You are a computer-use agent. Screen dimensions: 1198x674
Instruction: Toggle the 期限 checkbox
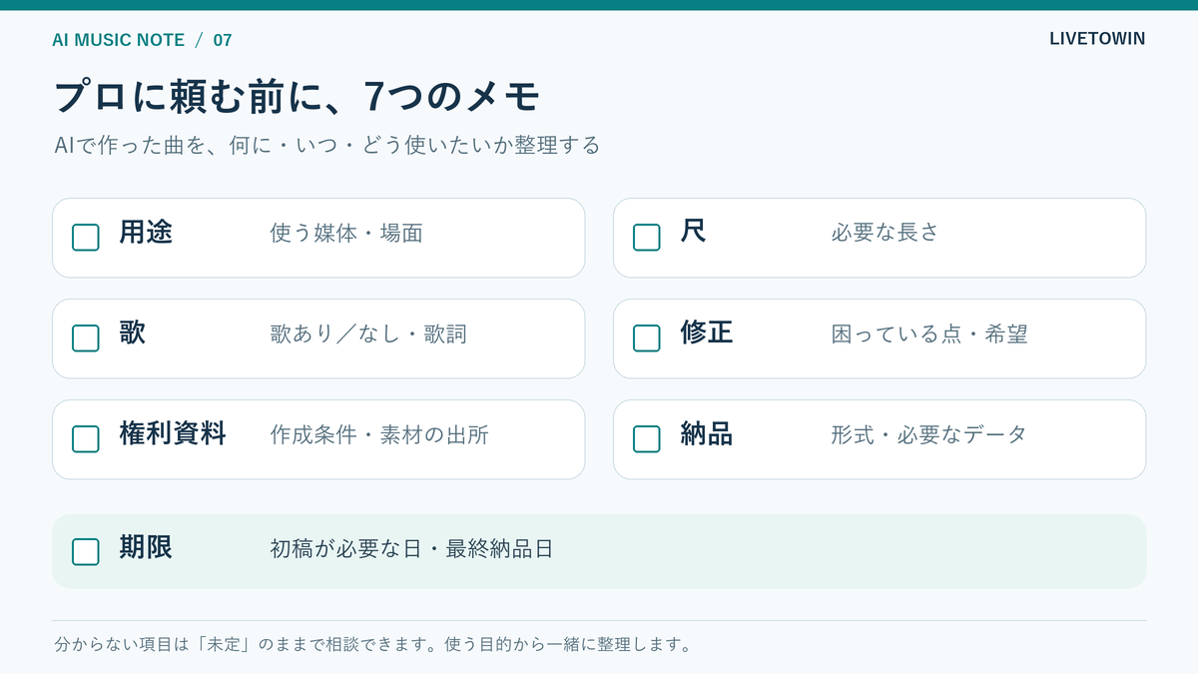pyautogui.click(x=86, y=552)
